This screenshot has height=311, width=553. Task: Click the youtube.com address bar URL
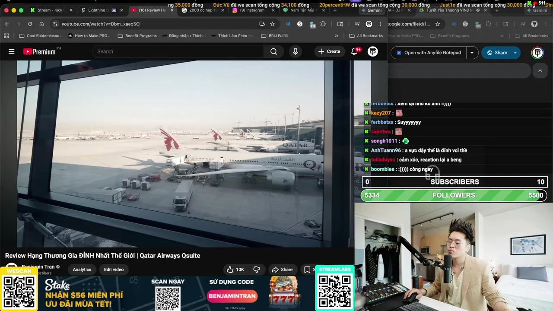[x=101, y=24]
